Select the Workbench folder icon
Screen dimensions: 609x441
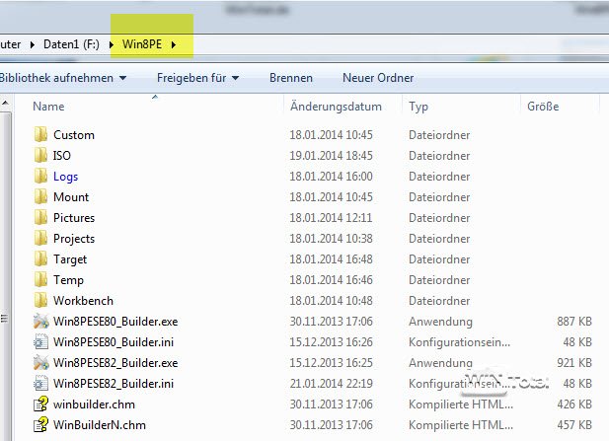[40, 301]
